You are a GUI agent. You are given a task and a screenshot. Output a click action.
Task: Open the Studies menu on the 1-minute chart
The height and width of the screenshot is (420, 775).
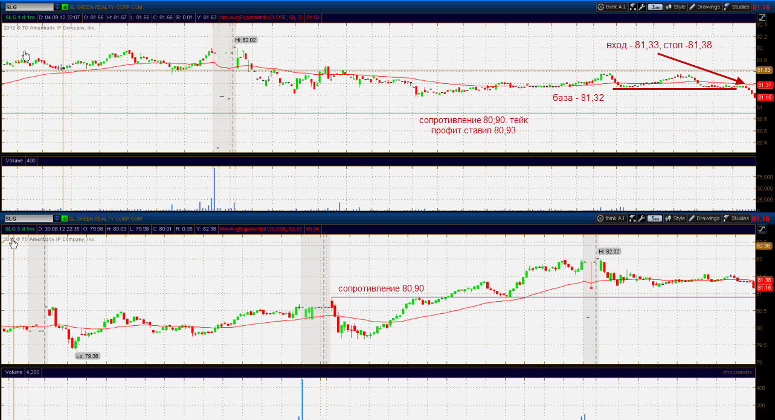(x=736, y=7)
